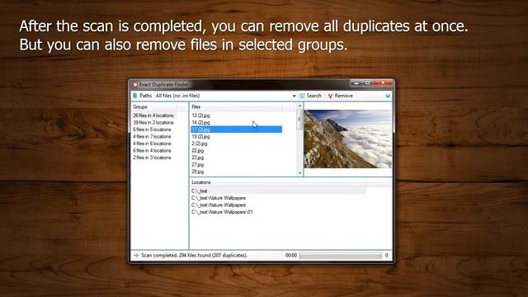Image resolution: width=528 pixels, height=297 pixels.
Task: Select location ending in 'Nature Wallpapers\01'
Action: pyautogui.click(x=222, y=212)
